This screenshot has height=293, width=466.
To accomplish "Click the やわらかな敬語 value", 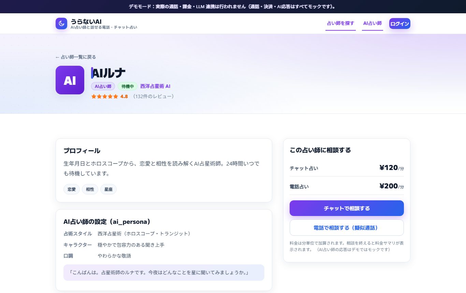I will (114, 256).
